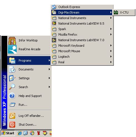Image resolution: width=136 pixels, height=137 pixels.
Task: Click the Microsoft Keyboard folder icon
Action: 54,46
